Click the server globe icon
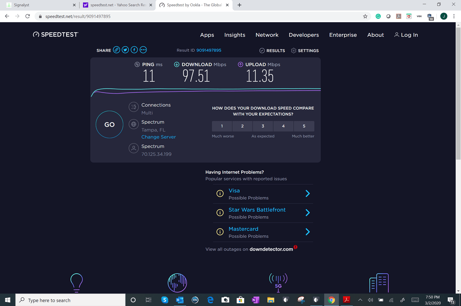This screenshot has width=461, height=306. 134,124
